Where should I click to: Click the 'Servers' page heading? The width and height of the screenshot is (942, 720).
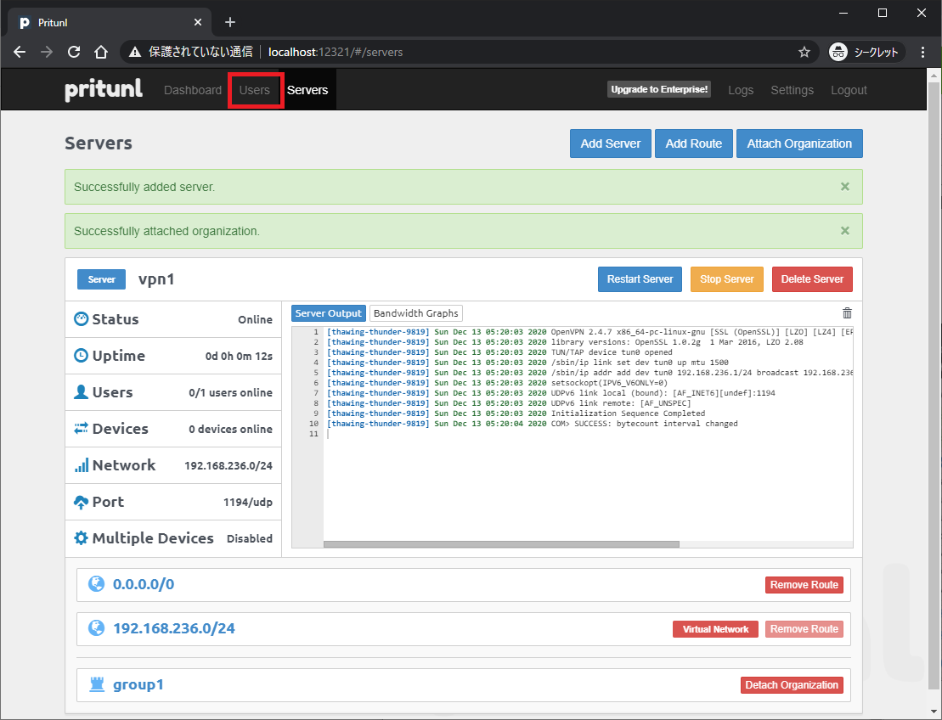pyautogui.click(x=99, y=143)
